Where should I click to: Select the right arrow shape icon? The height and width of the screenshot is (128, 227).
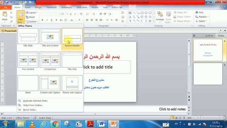pos(142,17)
